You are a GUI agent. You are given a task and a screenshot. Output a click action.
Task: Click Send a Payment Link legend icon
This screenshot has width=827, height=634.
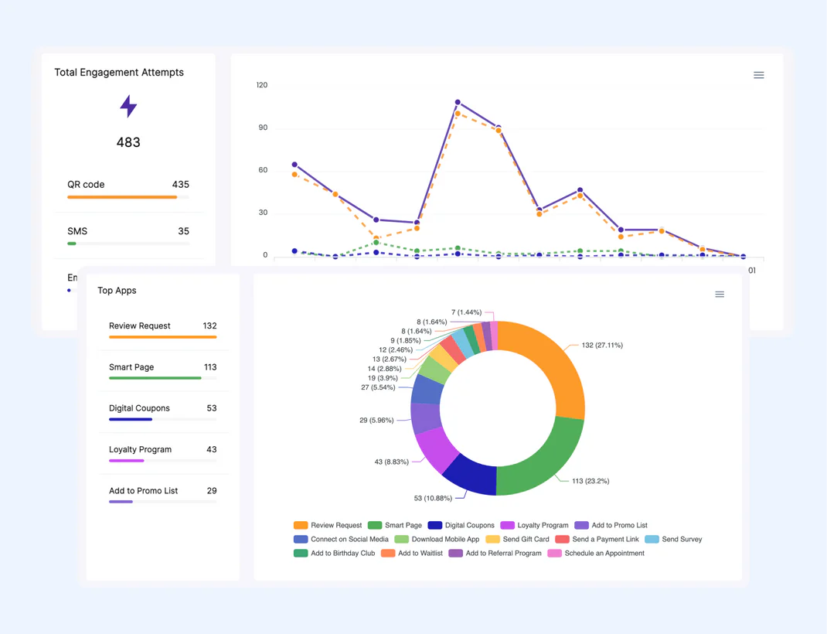pos(562,539)
